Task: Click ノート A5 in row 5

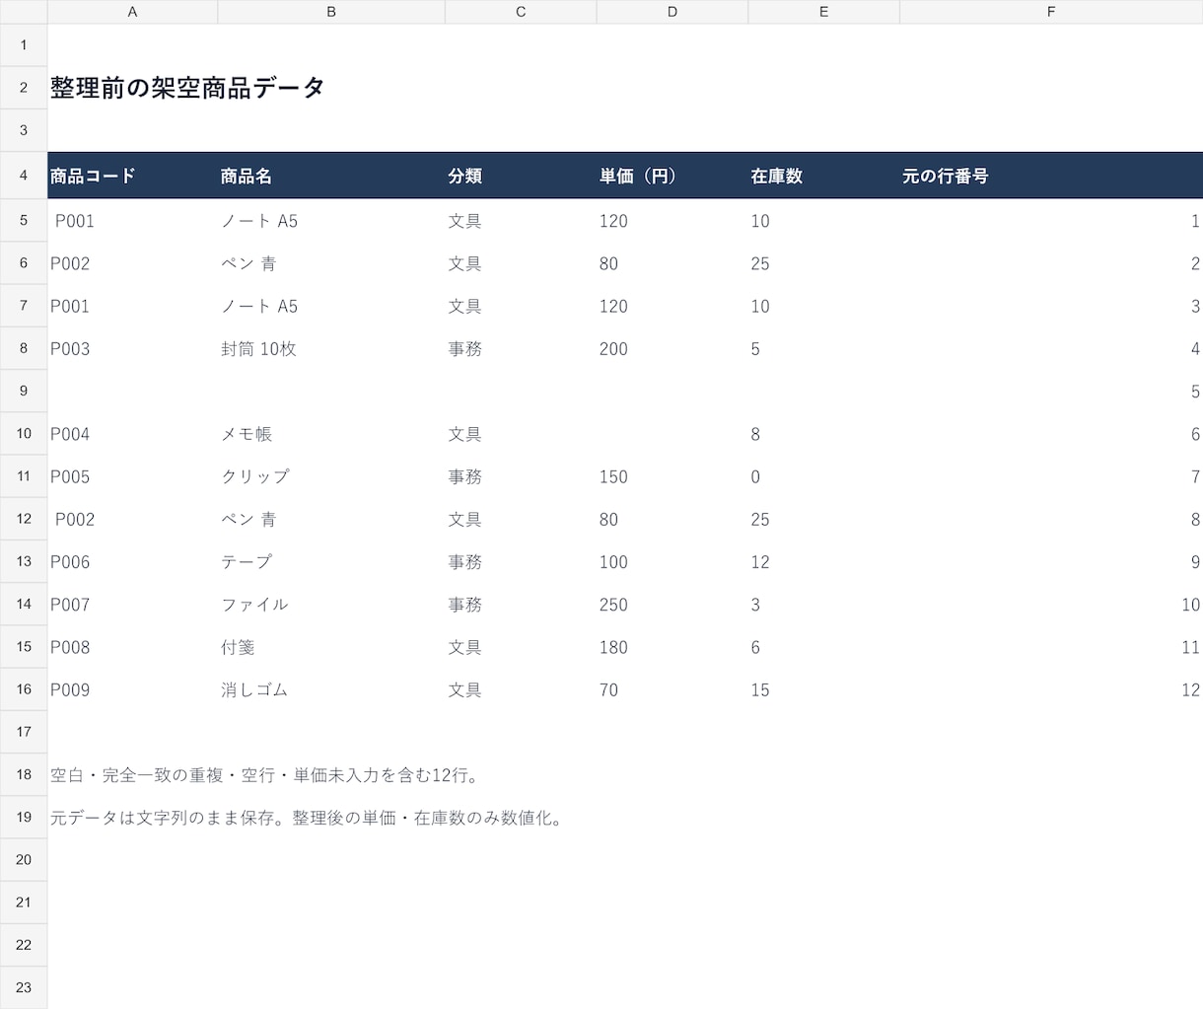Action: [331, 221]
